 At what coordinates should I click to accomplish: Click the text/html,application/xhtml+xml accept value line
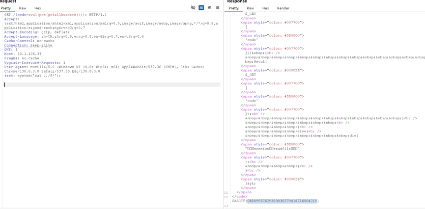(111, 24)
